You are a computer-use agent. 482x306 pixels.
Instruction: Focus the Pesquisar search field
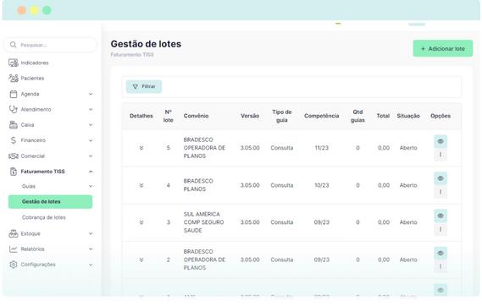pos(51,45)
